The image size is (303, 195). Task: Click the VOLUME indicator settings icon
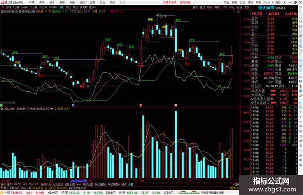point(2,109)
